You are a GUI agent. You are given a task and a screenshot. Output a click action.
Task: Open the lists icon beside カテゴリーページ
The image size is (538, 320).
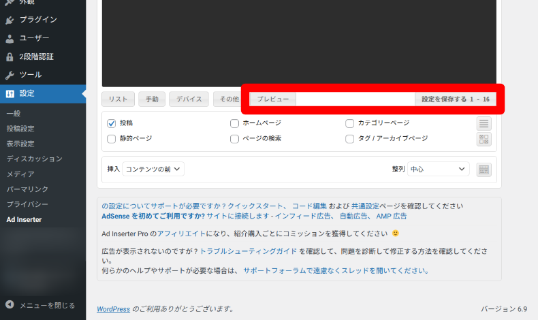484,123
